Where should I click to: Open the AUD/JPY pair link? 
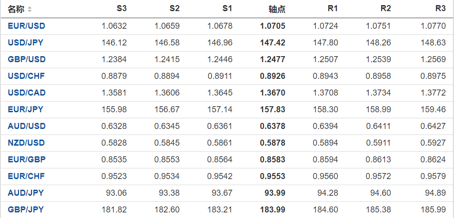(x=26, y=193)
